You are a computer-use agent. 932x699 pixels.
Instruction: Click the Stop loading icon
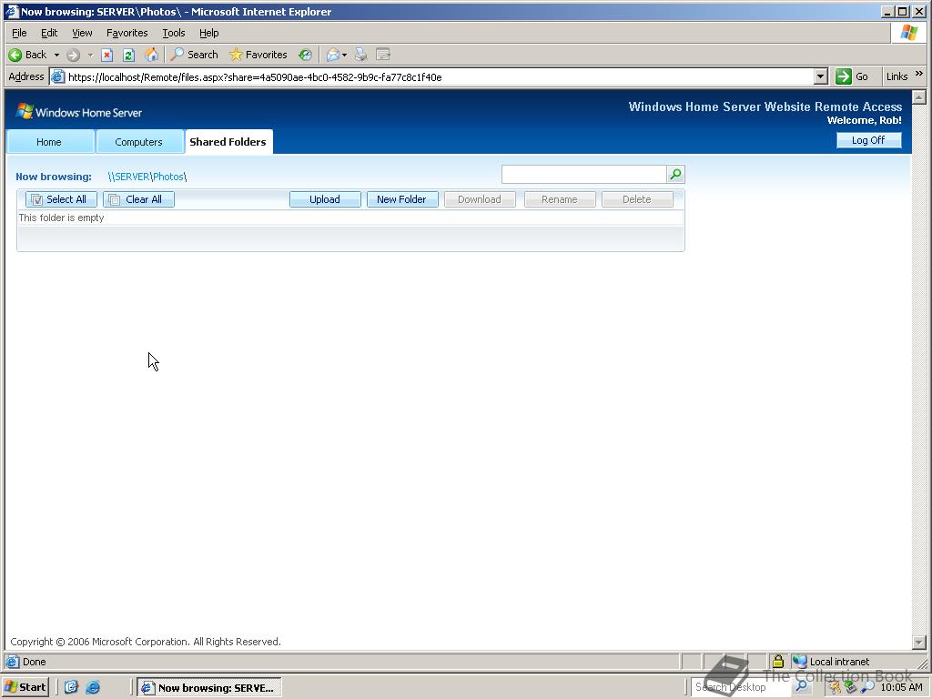click(x=107, y=56)
